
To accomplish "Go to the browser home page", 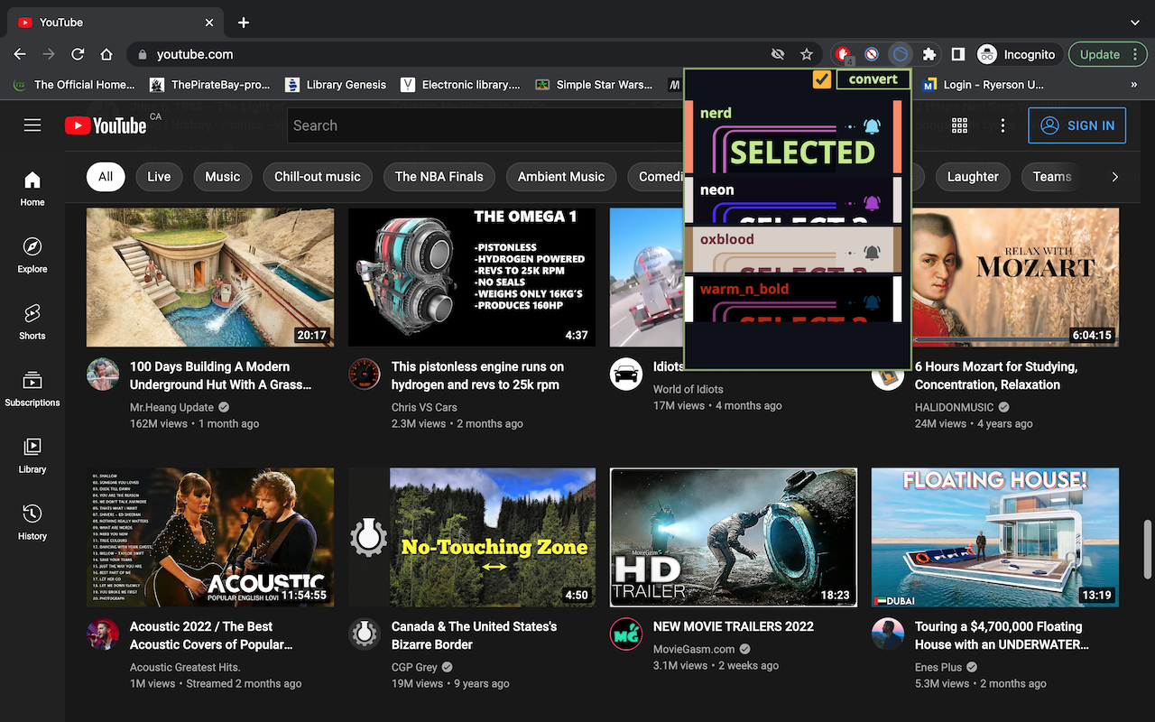I will pos(106,54).
